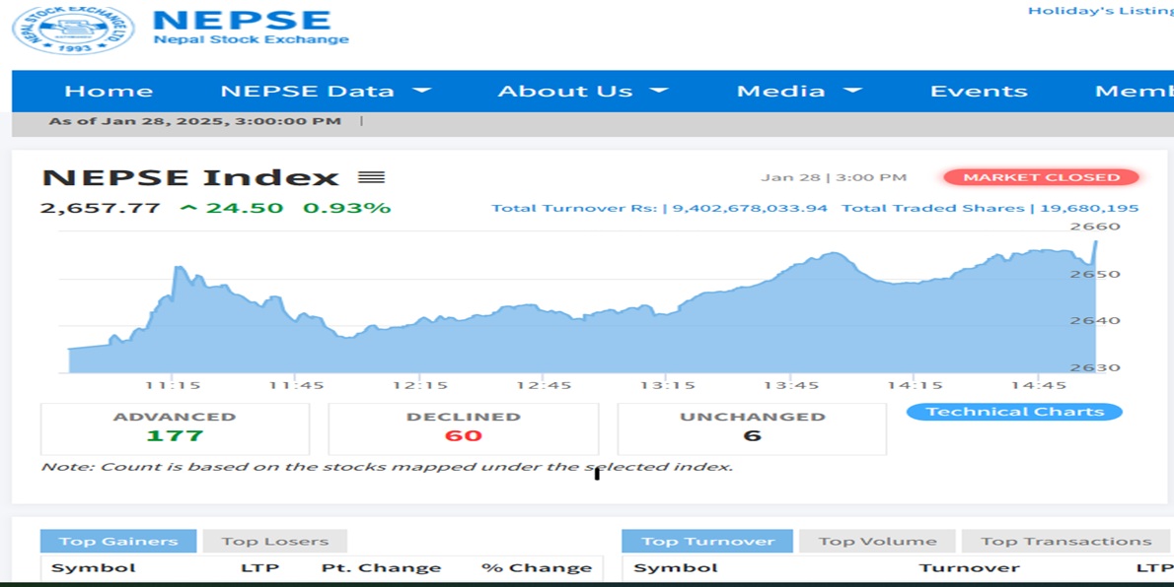Click the % Change column header
Screen dimensions: 1174x587
[x=537, y=568]
